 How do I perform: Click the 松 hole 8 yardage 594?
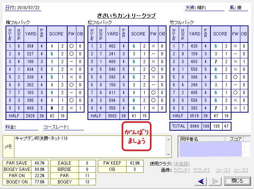(x=113, y=100)
